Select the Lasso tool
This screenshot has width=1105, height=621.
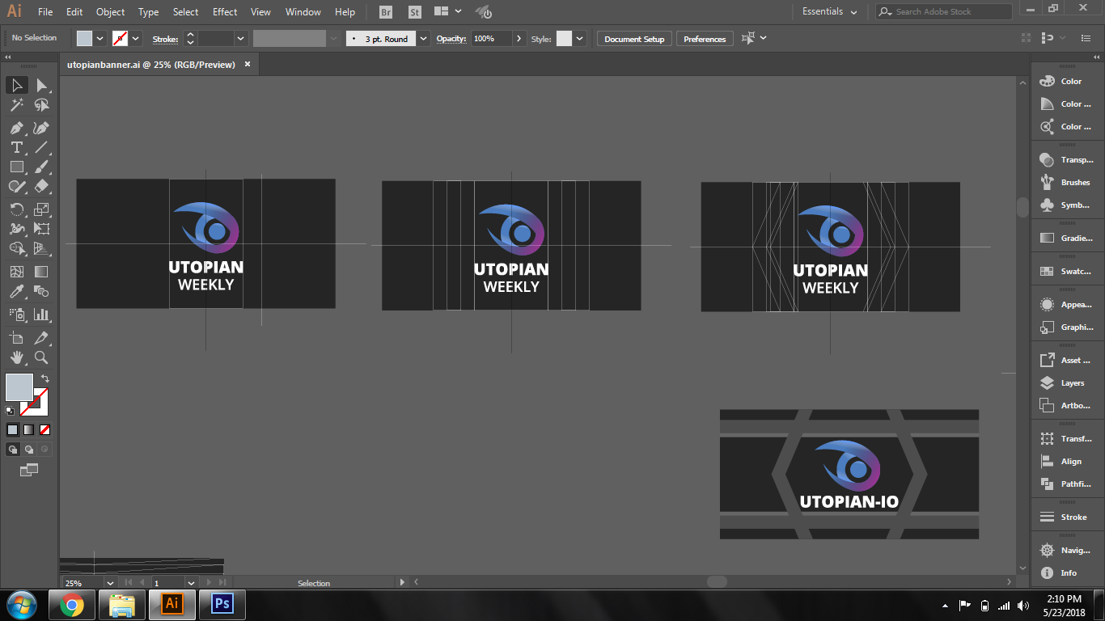(42, 105)
